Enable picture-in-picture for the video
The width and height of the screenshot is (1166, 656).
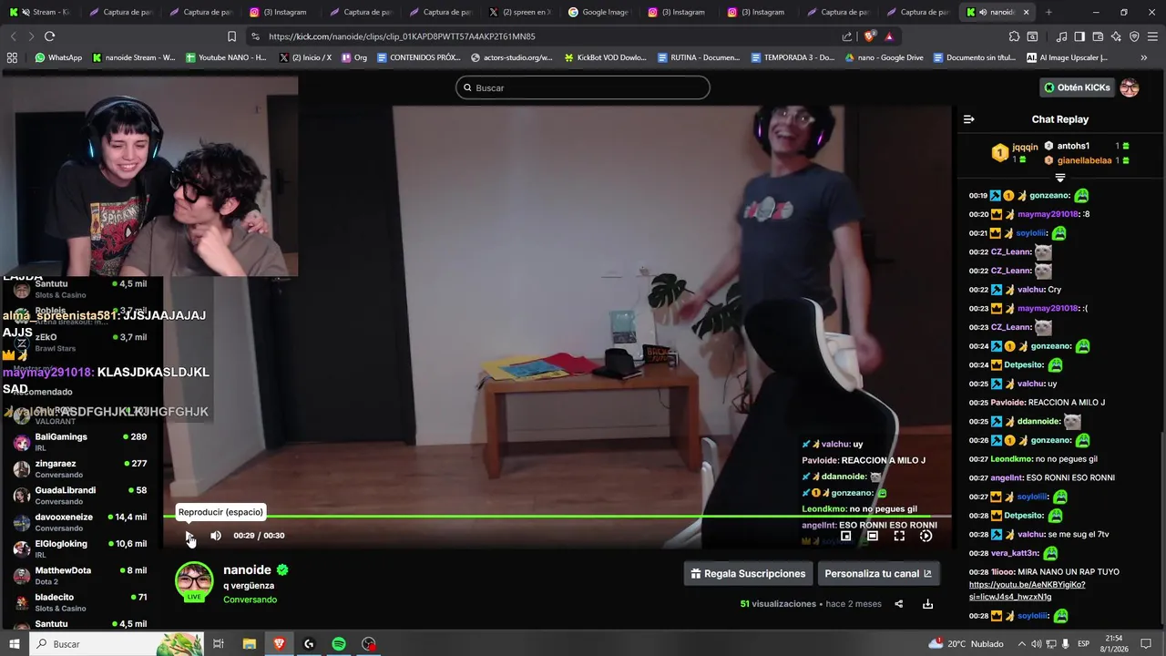coord(845,536)
